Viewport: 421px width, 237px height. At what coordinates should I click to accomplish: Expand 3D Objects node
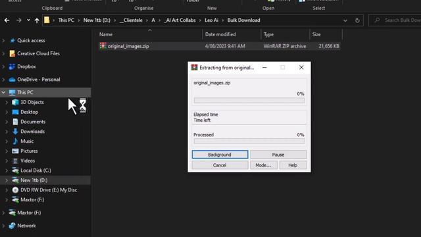coord(7,103)
